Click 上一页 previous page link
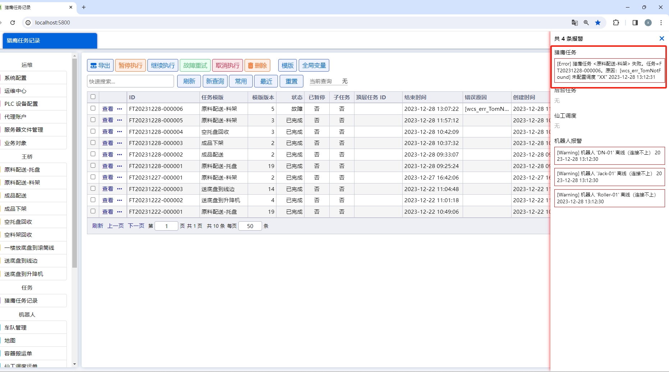Screen dimensions: 669x372 [x=116, y=226]
